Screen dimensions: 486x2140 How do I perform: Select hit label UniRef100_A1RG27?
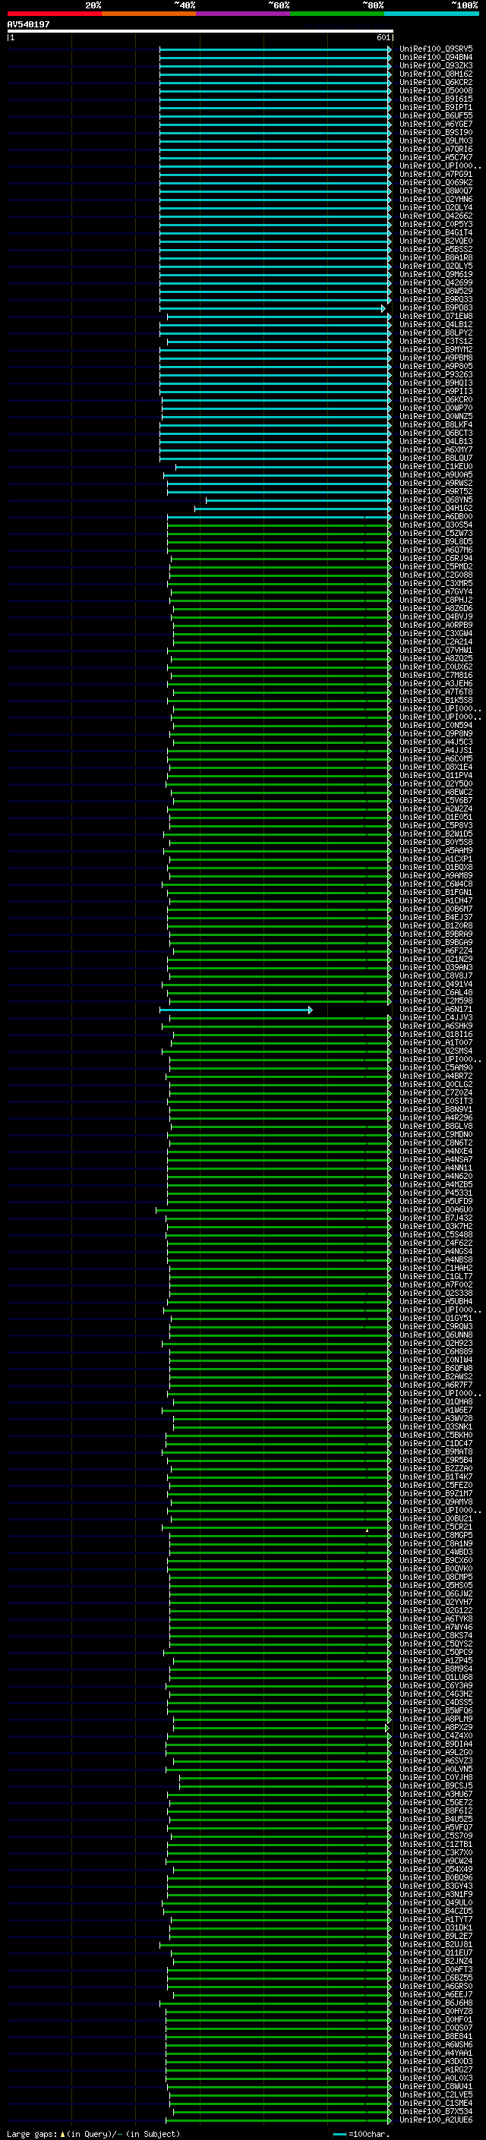coord(436,2071)
